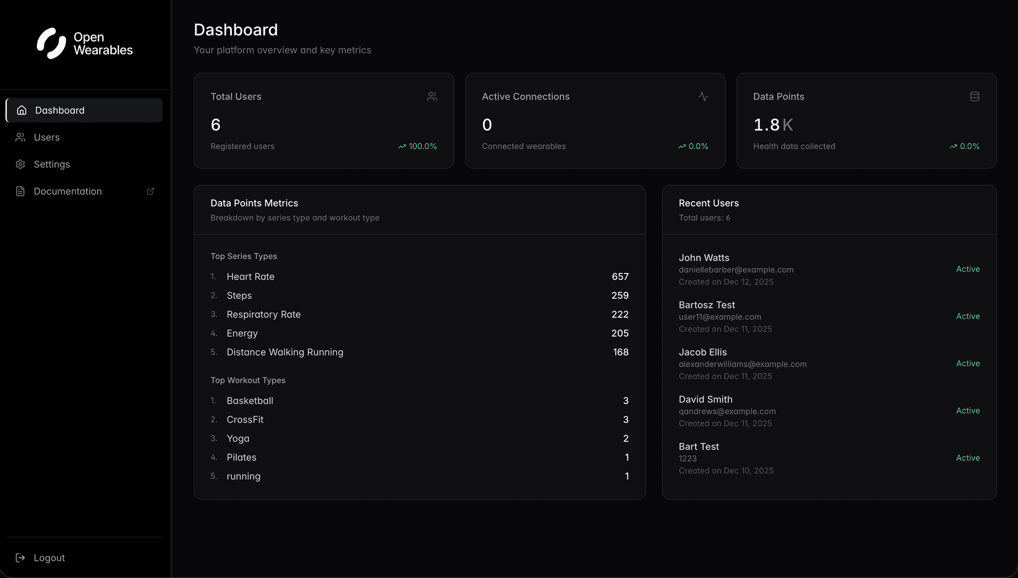Screen dimensions: 1018x578
Task: Click the Active status for David Smith
Action: tap(968, 410)
